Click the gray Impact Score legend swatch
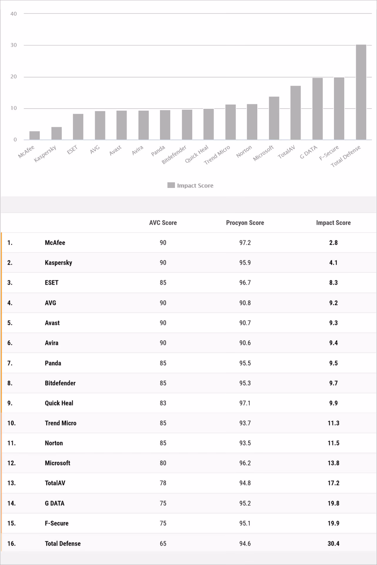377x565 pixels. (x=171, y=185)
